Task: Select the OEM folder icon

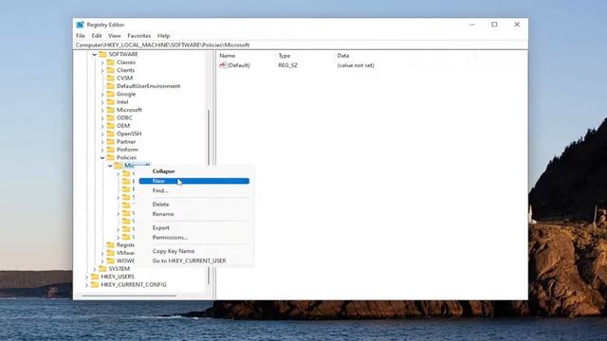Action: click(111, 126)
